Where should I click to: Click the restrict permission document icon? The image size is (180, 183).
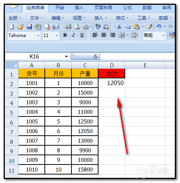click(x=47, y=27)
